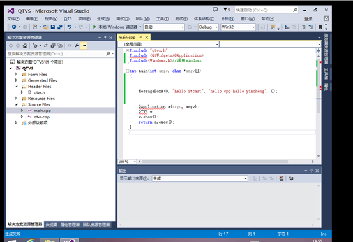The width and height of the screenshot is (353, 242).
Task: Collapse the include block outline marker
Action: pos(128,50)
